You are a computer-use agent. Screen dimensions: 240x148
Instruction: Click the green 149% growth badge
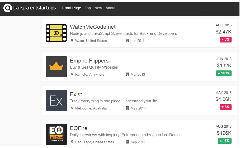coord(224,73)
